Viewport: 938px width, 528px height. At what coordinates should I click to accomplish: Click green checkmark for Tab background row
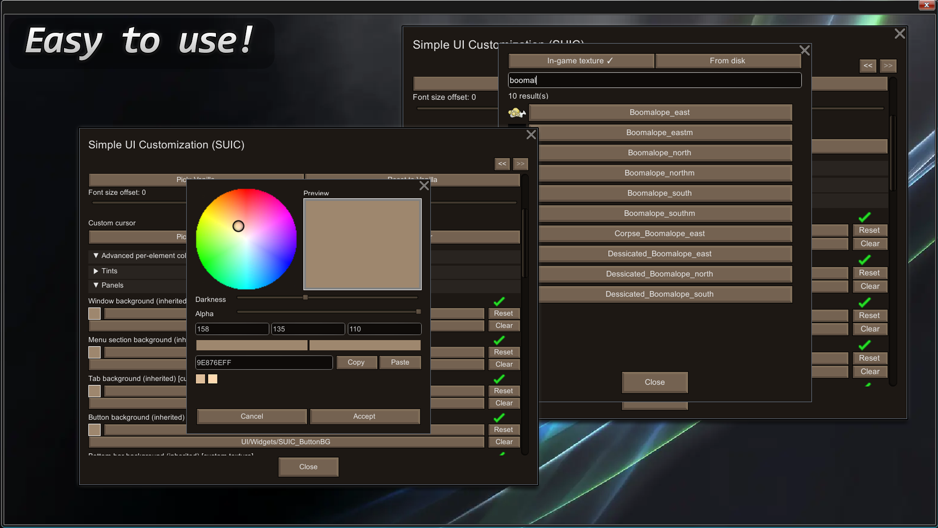[x=499, y=379]
